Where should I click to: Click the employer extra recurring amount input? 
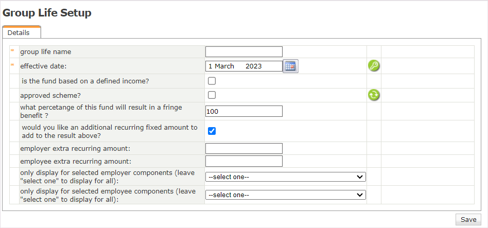(244, 148)
